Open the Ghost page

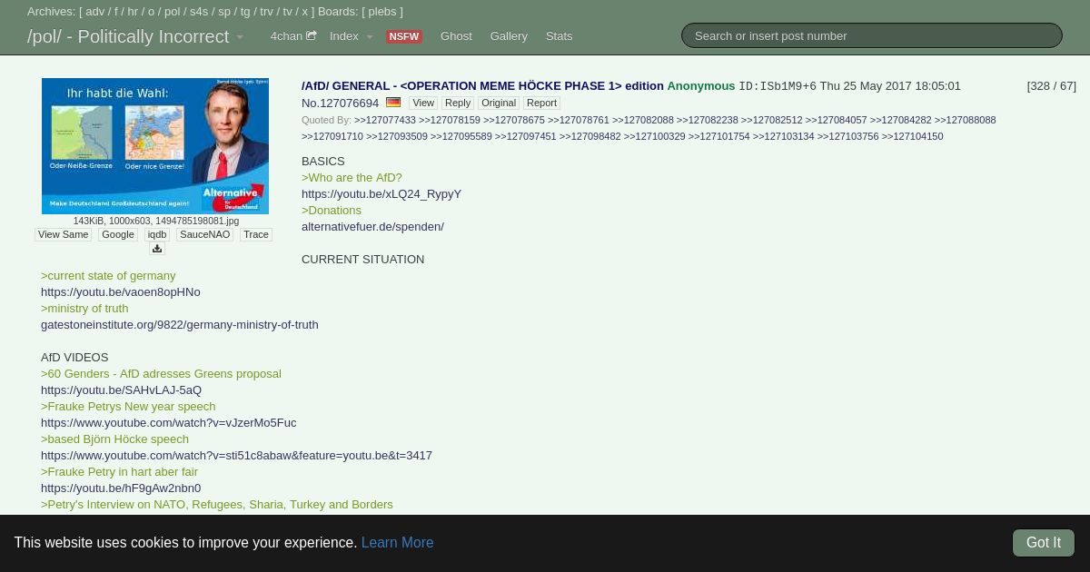pyautogui.click(x=456, y=36)
